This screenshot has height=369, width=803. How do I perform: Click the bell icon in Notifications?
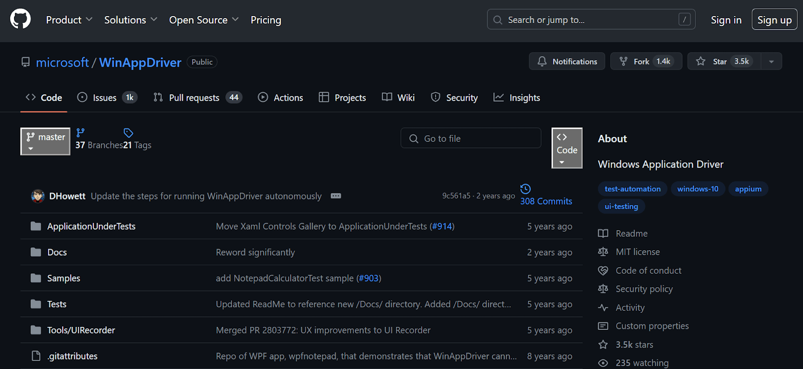click(542, 61)
